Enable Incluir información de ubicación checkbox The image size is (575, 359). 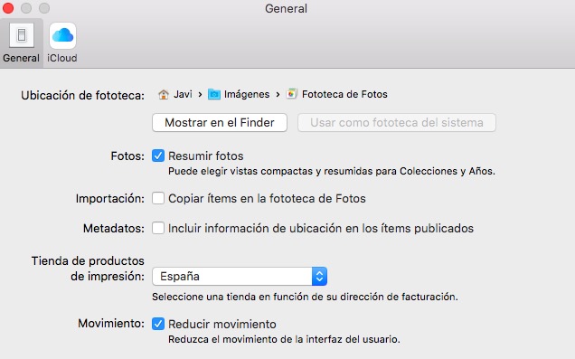tap(158, 228)
